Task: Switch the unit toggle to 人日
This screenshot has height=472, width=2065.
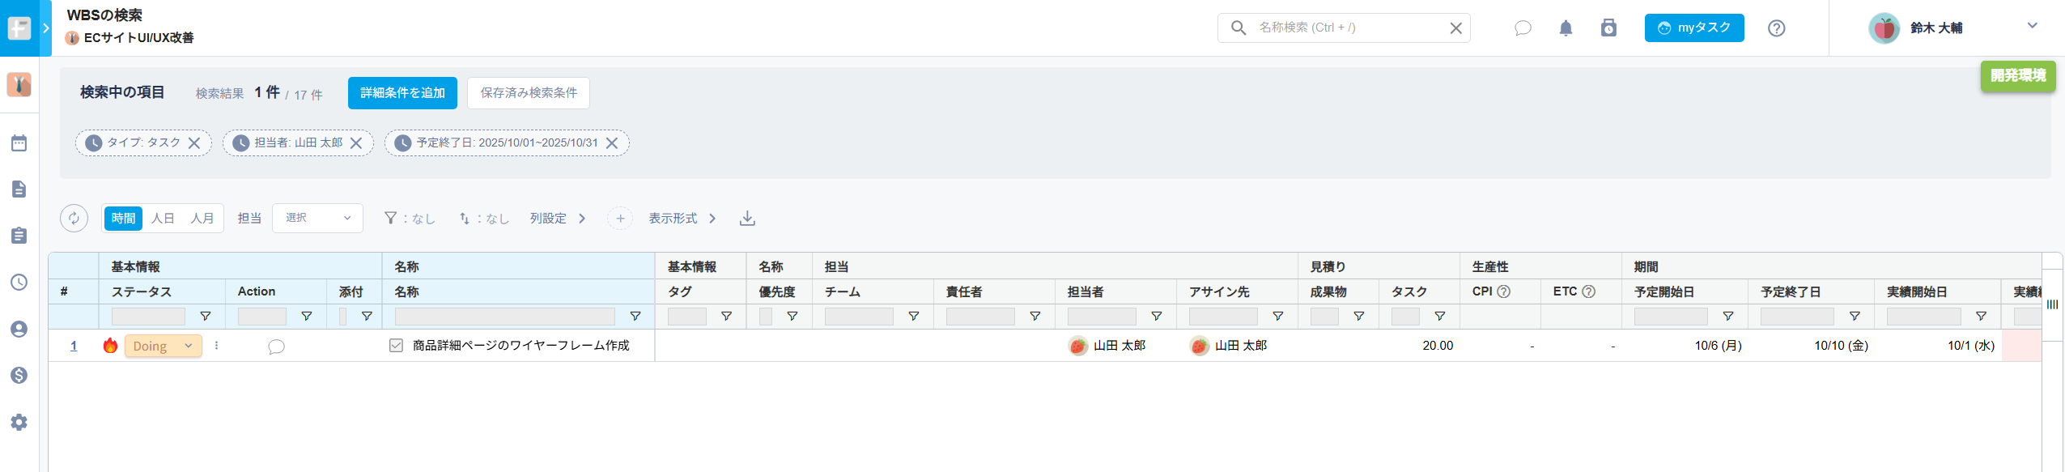Action: 163,219
